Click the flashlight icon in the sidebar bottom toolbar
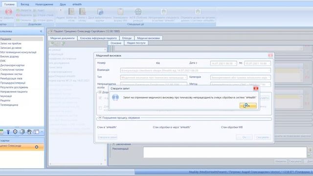The image size is (313, 176). click(x=8, y=132)
